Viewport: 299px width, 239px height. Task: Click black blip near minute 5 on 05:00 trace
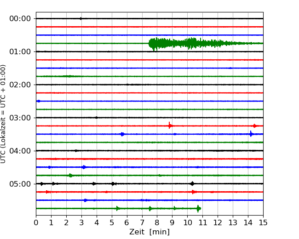click(113, 184)
